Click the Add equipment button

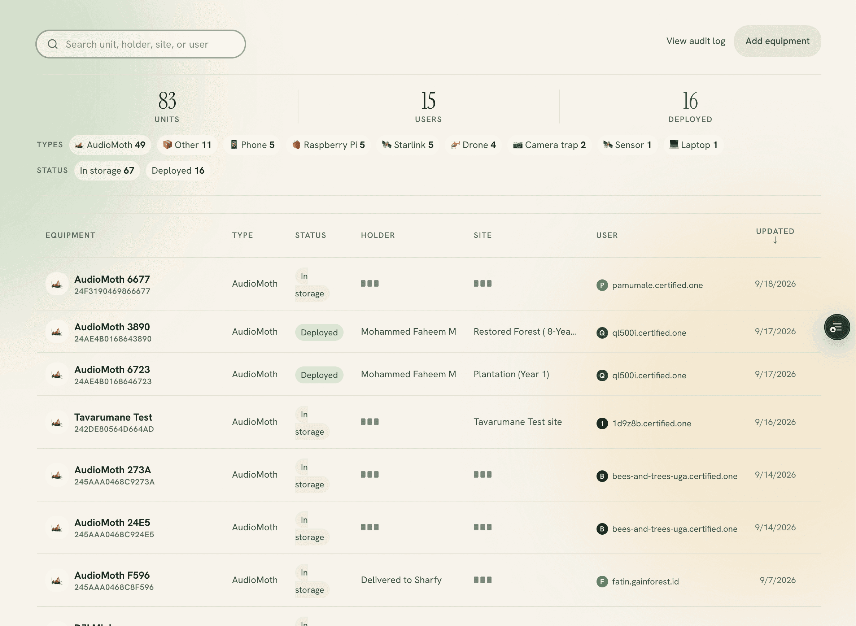[x=777, y=41]
